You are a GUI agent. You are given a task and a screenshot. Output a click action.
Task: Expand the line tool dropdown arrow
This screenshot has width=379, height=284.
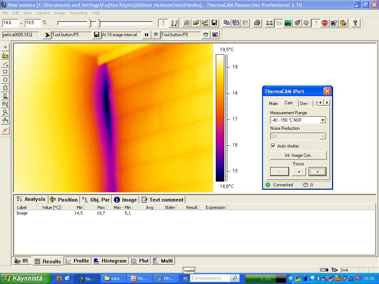[8, 66]
